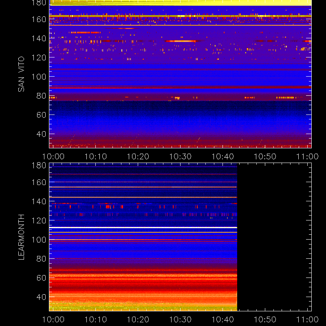Select the 160 tick on San Vito axis
The image size is (326, 326).
(39, 19)
